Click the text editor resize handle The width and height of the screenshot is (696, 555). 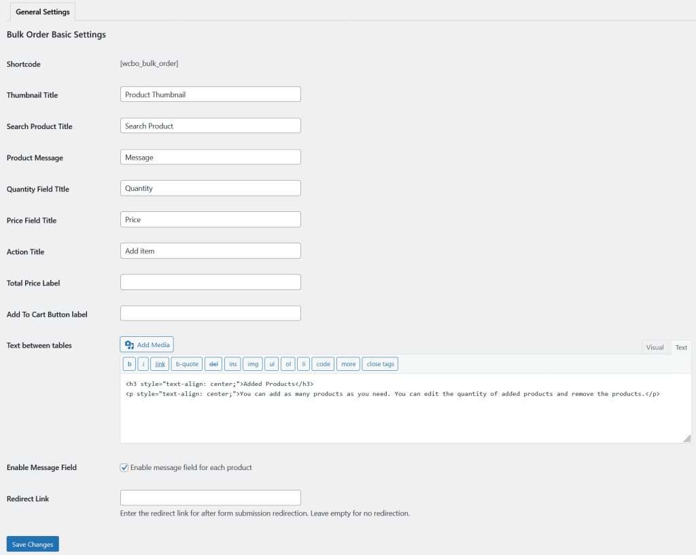pos(687,439)
